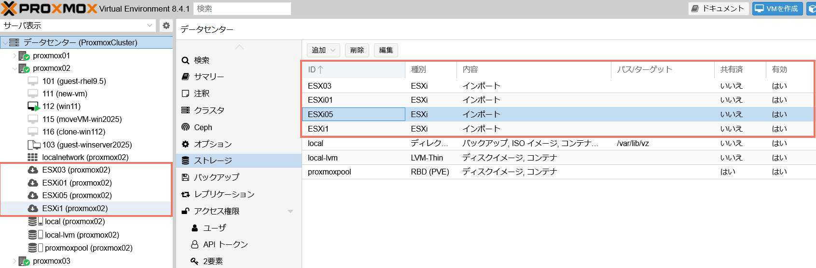Click the VMを作成 button

tap(777, 9)
